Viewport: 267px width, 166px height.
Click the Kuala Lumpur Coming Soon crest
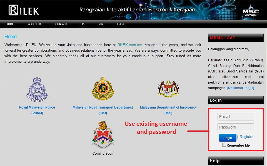(103, 135)
